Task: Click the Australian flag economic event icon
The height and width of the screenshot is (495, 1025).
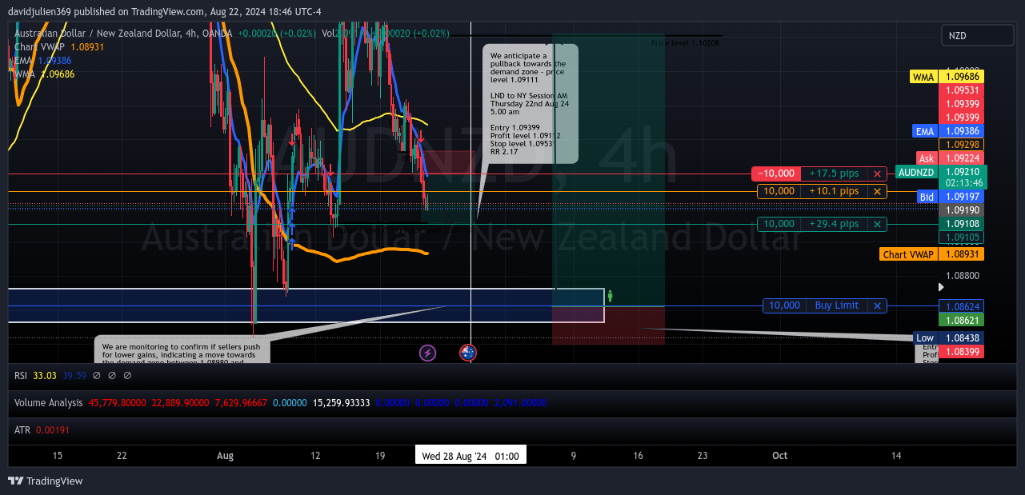Action: tap(468, 353)
